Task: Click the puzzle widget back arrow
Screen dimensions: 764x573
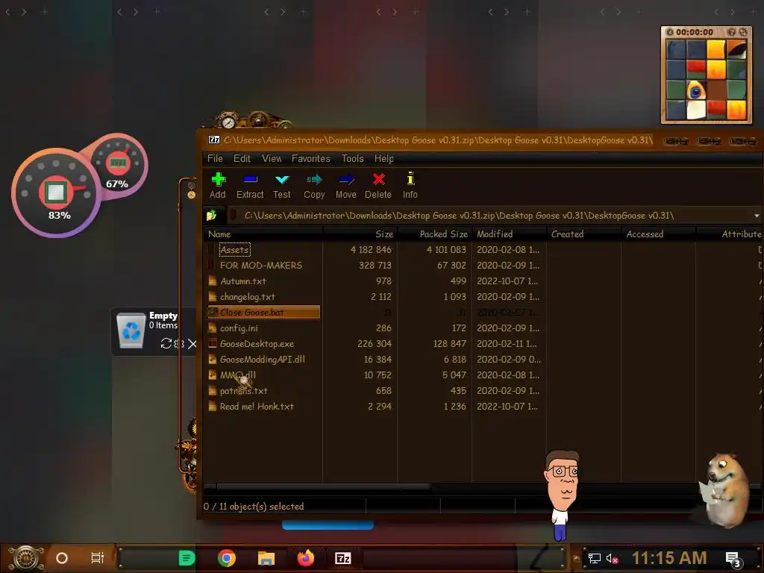Action: pyautogui.click(x=669, y=32)
